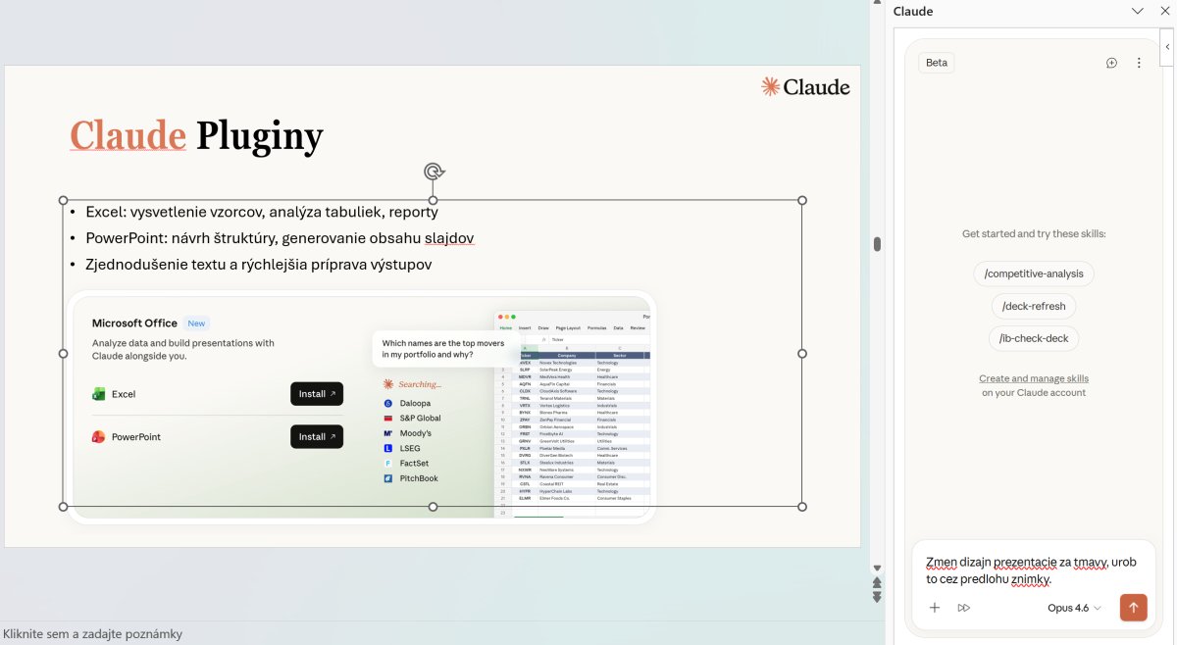
Task: Click the vertical slide scrollbar thumb
Action: click(877, 244)
